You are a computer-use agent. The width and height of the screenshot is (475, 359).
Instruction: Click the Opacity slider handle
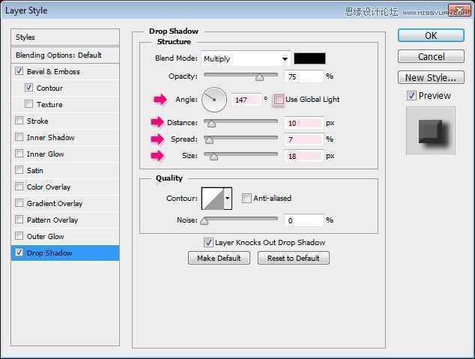click(x=259, y=77)
